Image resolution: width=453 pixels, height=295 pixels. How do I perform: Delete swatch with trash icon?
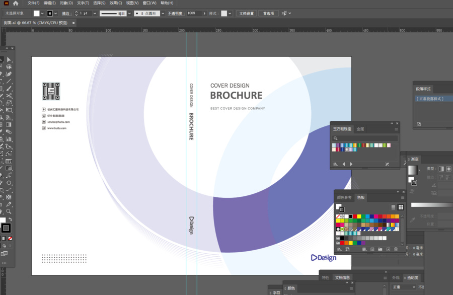click(396, 249)
